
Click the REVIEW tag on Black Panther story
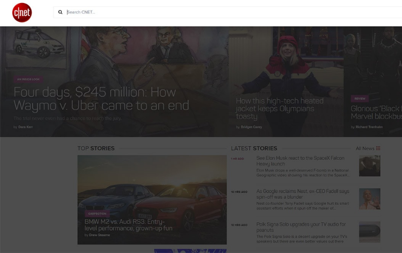click(360, 99)
